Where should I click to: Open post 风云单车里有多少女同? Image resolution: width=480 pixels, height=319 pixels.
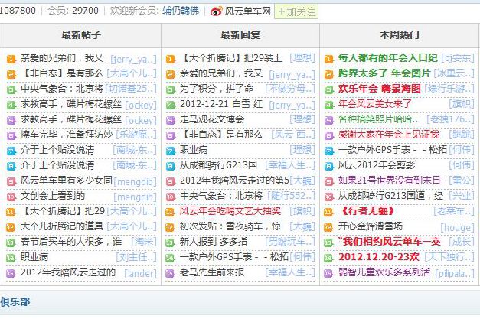point(67,181)
